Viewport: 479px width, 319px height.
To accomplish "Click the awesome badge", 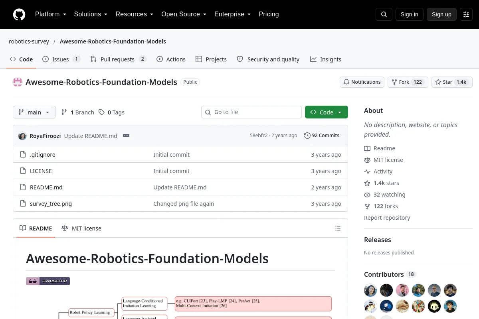I will click(48, 281).
